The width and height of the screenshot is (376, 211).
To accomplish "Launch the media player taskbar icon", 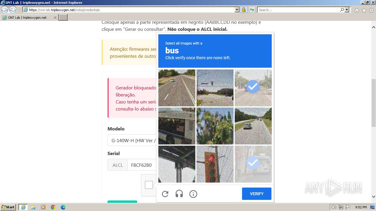I will click(43, 207).
